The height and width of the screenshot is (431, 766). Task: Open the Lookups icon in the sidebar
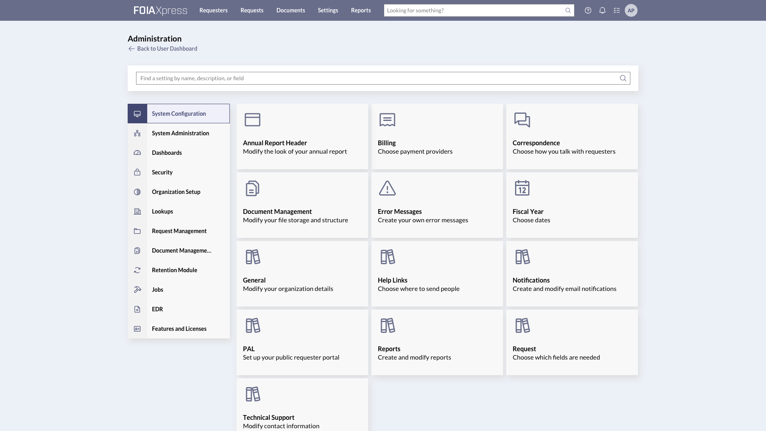pos(137,211)
